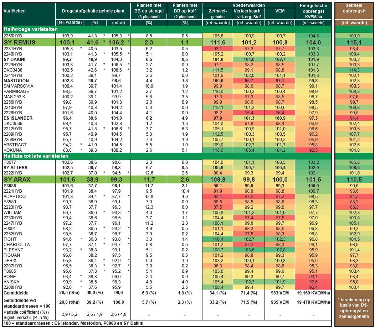Select the ES ISLANDER row label
The image size is (375, 329).
click(18, 118)
